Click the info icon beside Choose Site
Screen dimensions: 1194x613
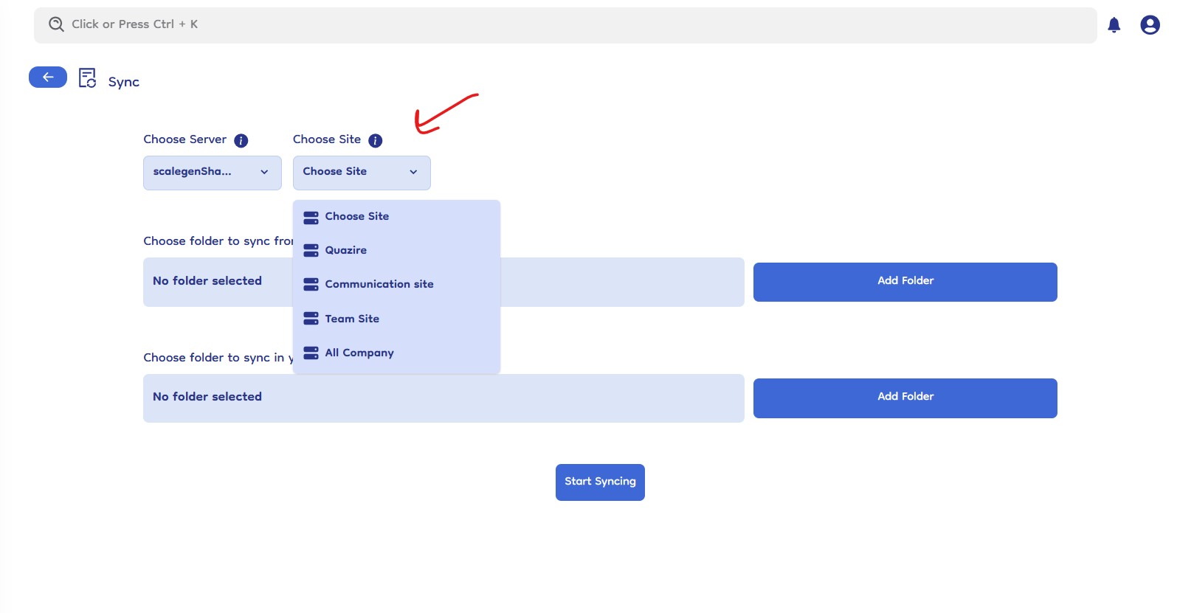[x=375, y=140]
